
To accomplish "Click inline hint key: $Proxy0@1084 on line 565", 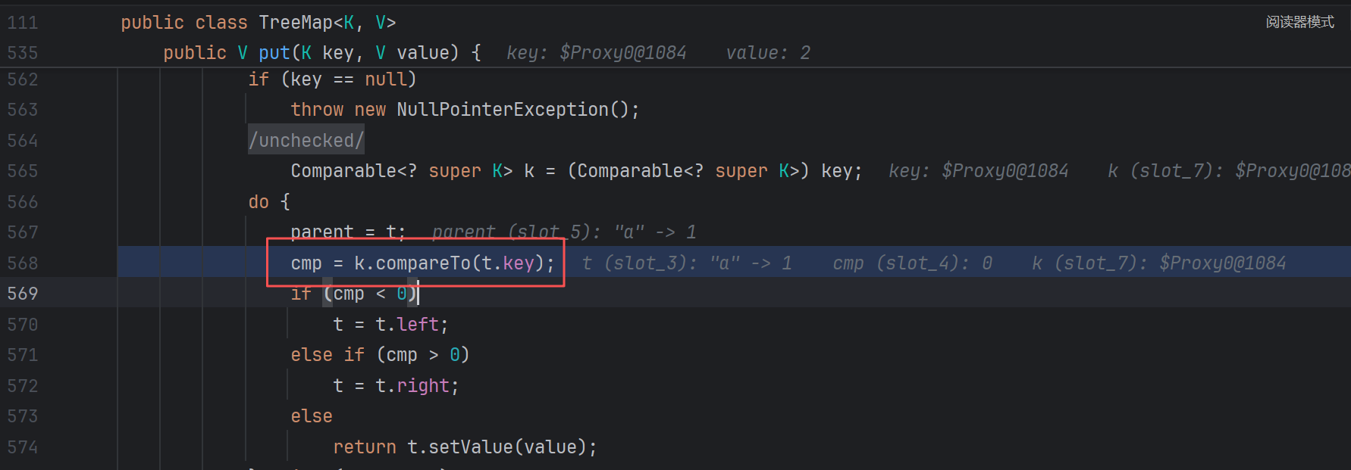I will click(978, 171).
